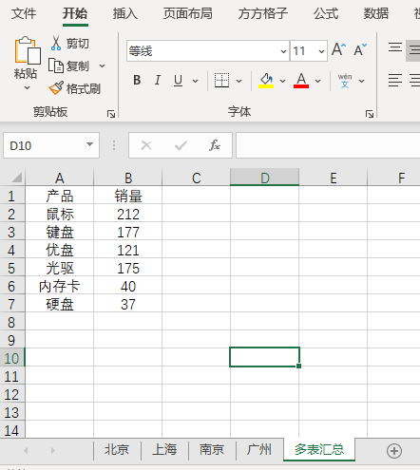Expand font color dropdown arrow
The height and width of the screenshot is (470, 420).
[x=317, y=81]
